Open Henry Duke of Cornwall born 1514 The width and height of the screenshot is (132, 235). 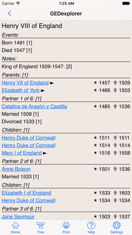[x=28, y=146]
